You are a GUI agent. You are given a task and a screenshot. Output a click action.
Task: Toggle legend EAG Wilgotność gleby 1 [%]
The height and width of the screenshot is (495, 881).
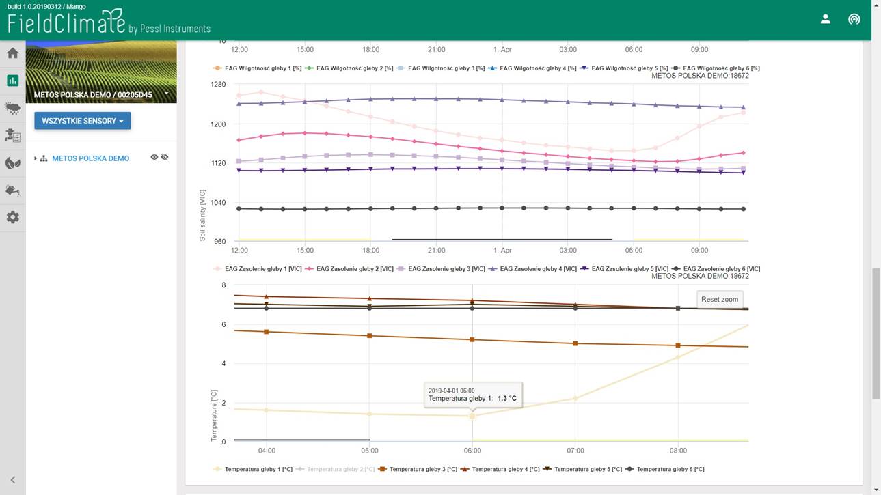pyautogui.click(x=256, y=68)
